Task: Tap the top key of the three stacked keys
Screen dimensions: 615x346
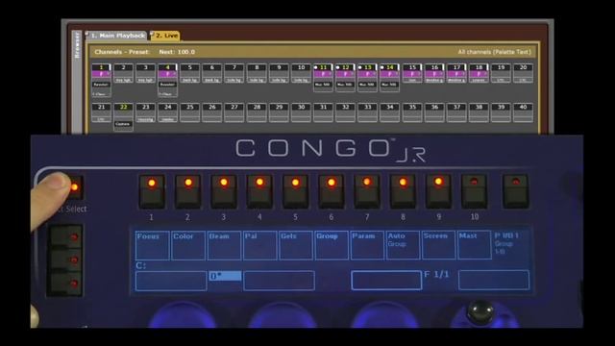Action: (x=65, y=236)
